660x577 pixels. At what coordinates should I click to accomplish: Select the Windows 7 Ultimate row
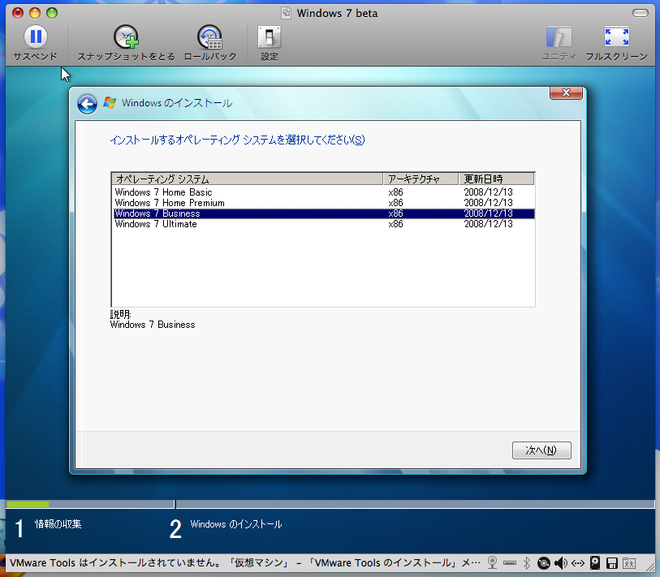[323, 224]
